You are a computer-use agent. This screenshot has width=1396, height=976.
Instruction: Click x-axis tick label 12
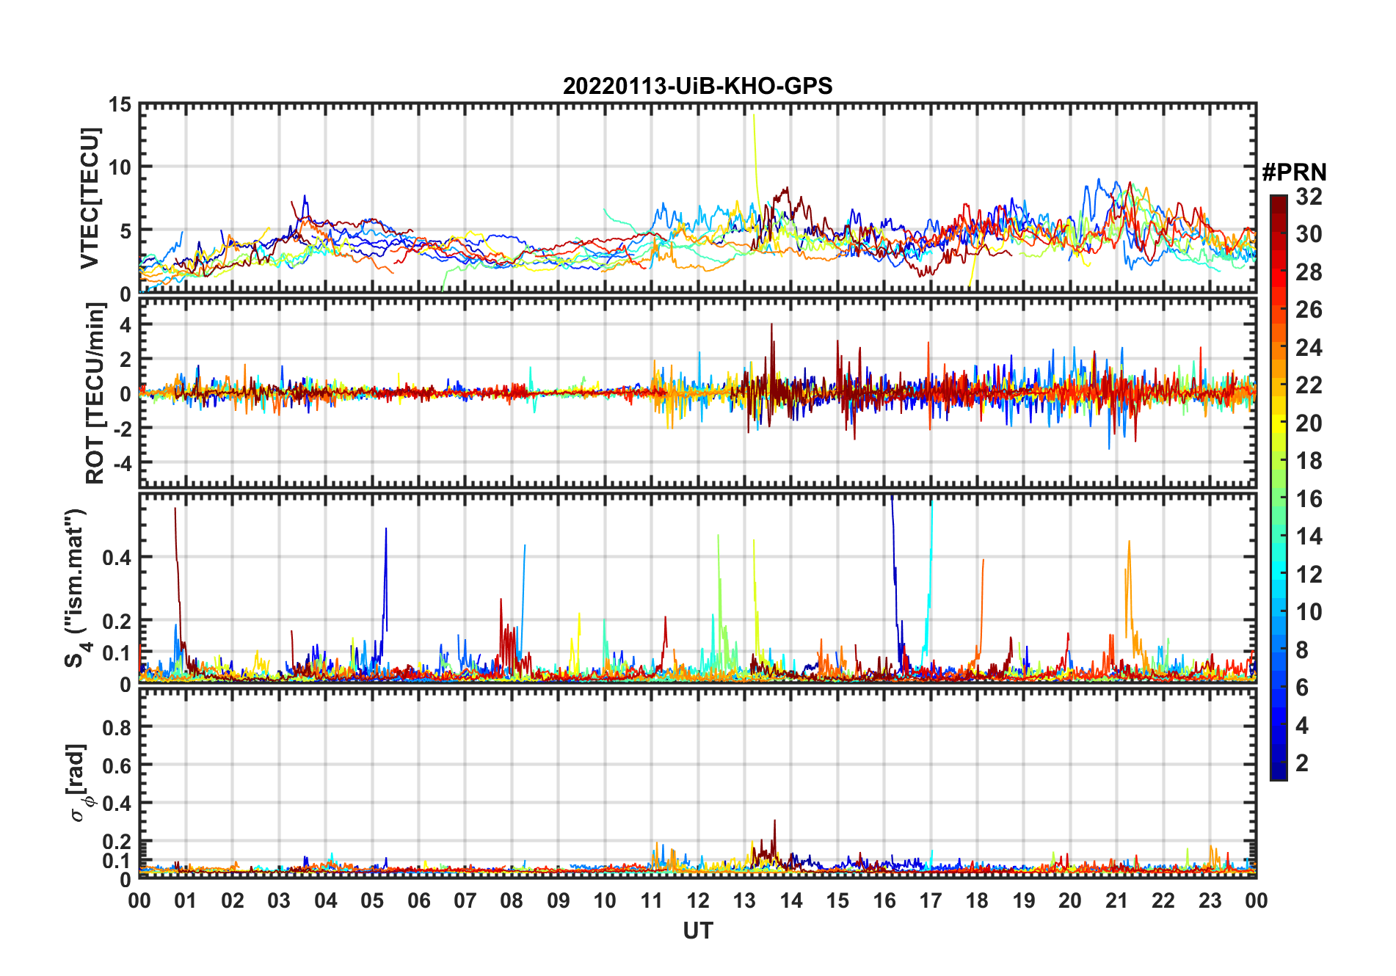point(697,900)
